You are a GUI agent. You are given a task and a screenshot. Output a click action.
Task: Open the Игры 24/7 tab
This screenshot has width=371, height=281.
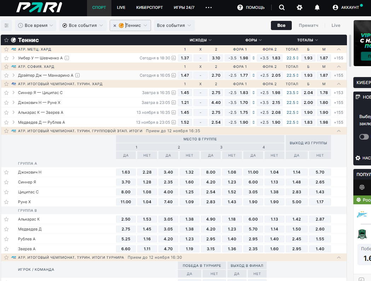click(184, 7)
